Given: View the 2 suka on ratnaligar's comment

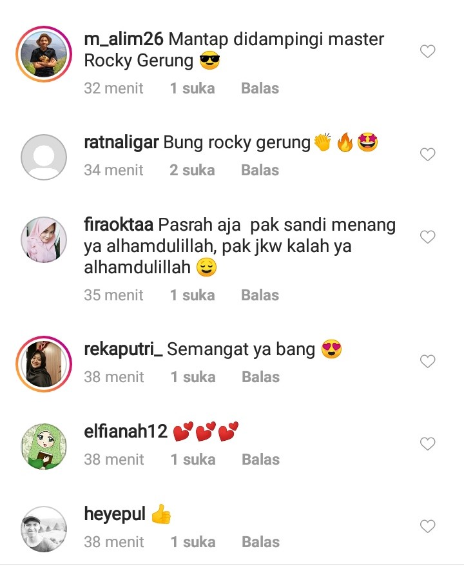Looking at the screenshot, I should tap(192, 170).
